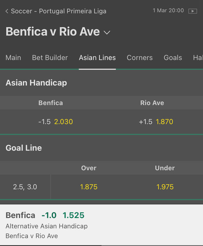Open the partially visible Half tab
Screen dimensions: 203x246
point(197,58)
